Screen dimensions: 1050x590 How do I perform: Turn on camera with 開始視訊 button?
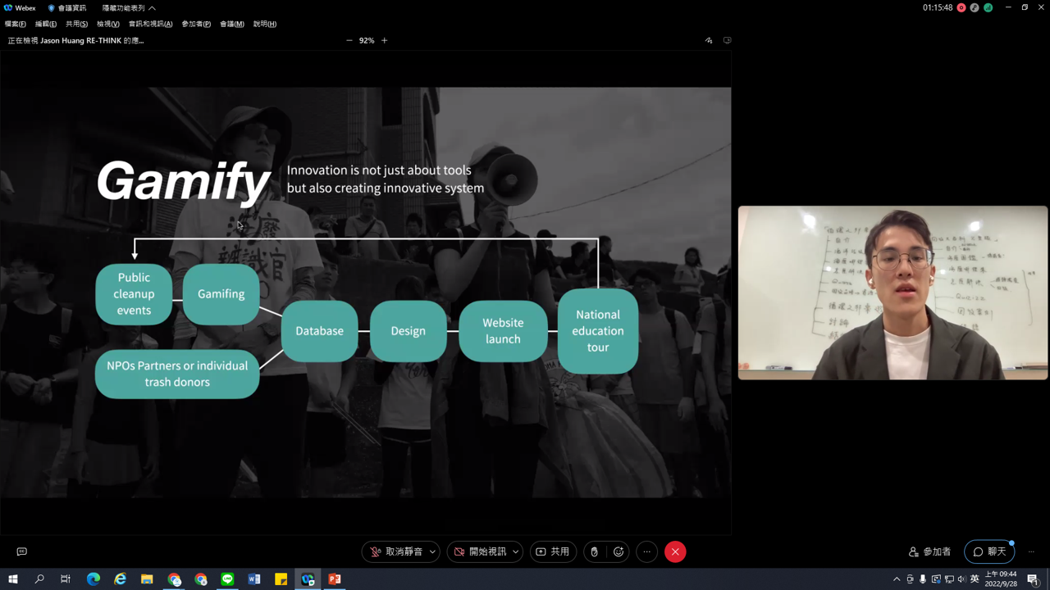(480, 551)
